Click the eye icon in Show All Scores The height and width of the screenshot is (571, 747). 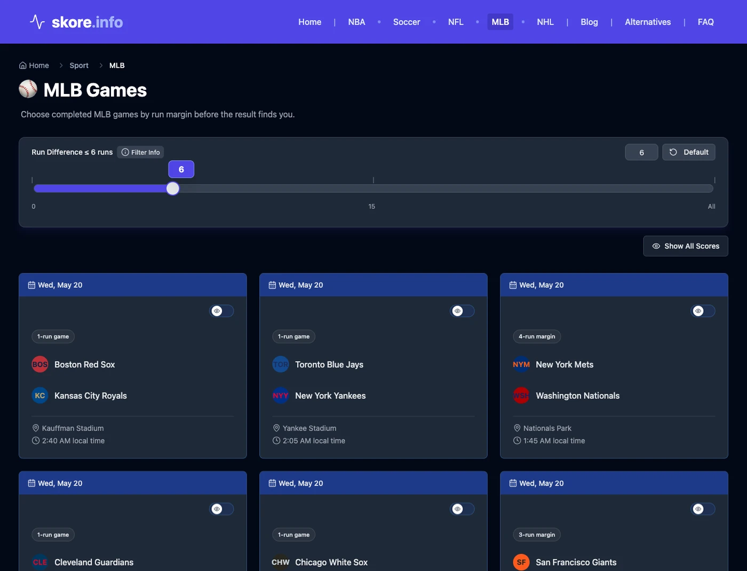656,246
